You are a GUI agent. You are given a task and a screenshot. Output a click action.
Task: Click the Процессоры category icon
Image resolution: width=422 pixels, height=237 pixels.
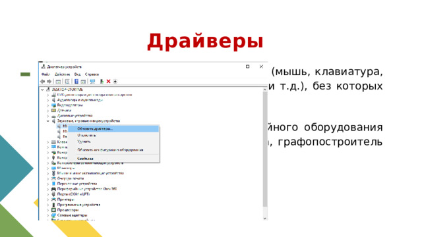tap(53, 210)
